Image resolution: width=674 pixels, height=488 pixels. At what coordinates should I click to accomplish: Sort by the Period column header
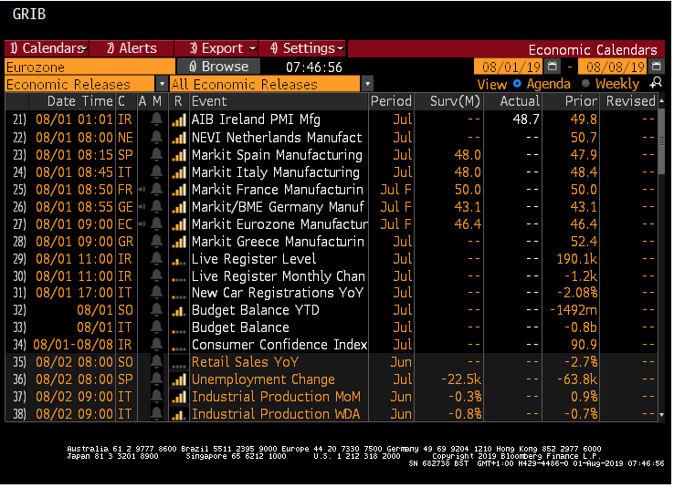pyautogui.click(x=391, y=101)
